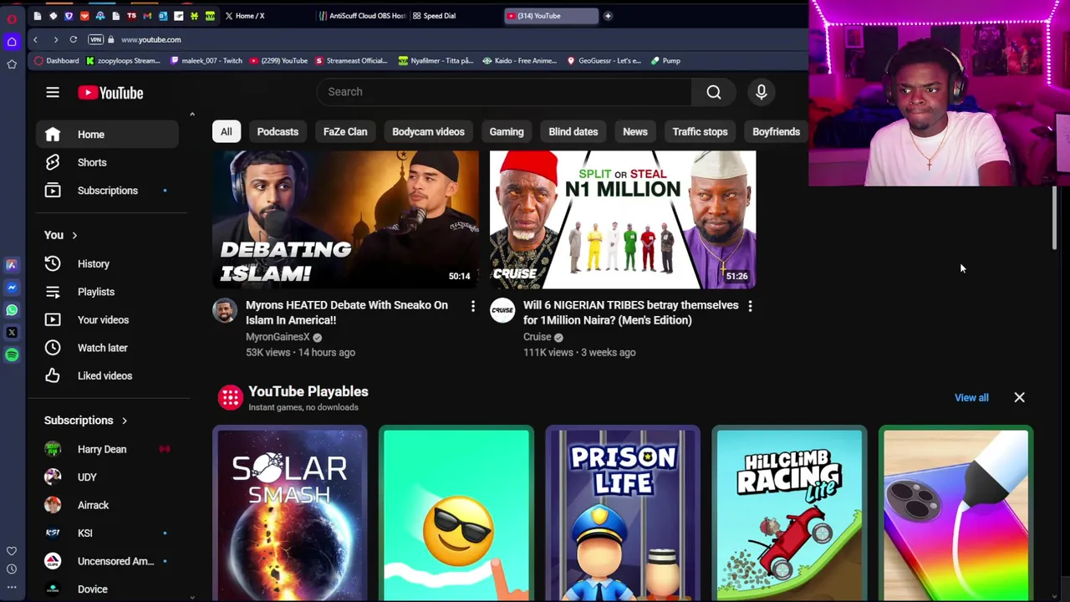Open KSI subscription channel
The height and width of the screenshot is (602, 1070).
(107, 533)
